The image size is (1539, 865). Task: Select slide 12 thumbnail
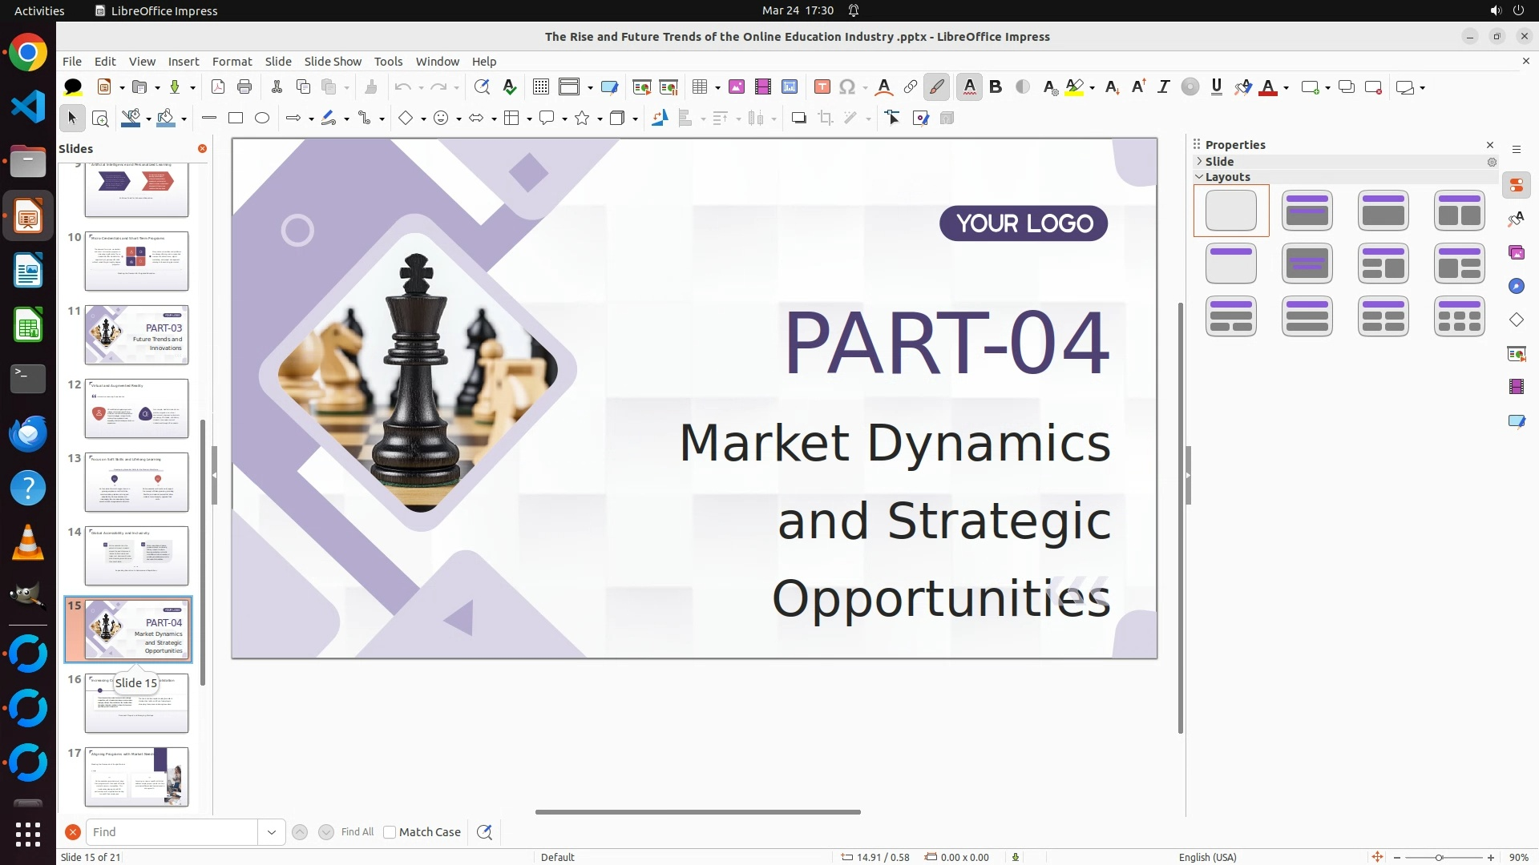pos(136,408)
